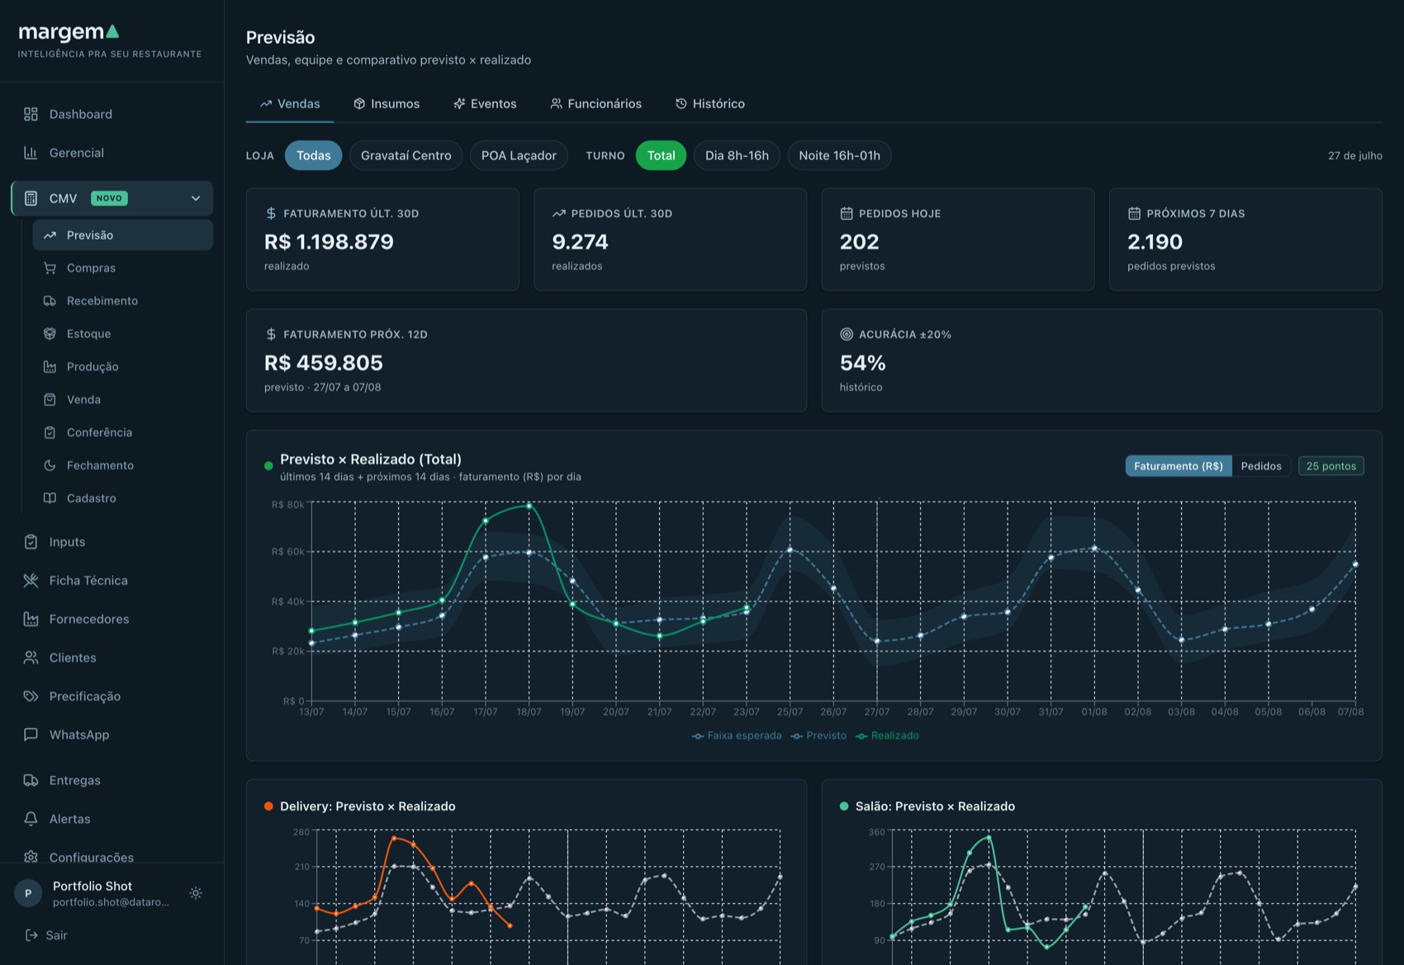This screenshot has width=1404, height=965.
Task: Click the Entregas delivery truck icon
Action: tap(31, 780)
